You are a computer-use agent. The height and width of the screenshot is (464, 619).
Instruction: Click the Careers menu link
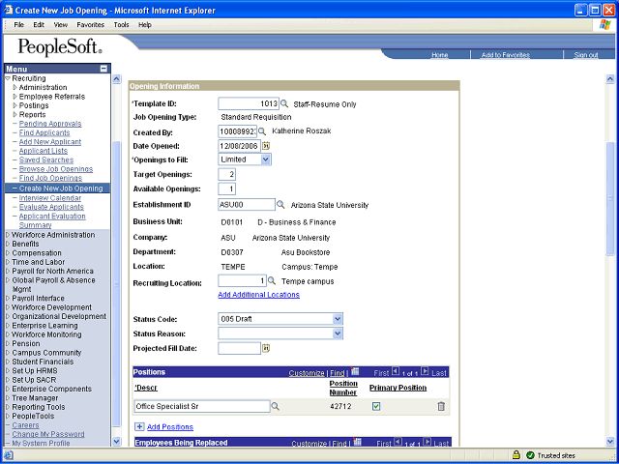[x=26, y=425]
